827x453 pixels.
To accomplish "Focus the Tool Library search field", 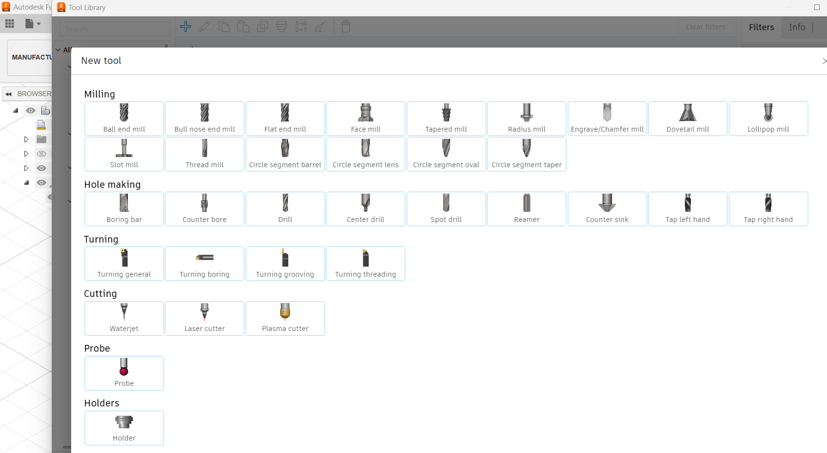I will point(114,29).
